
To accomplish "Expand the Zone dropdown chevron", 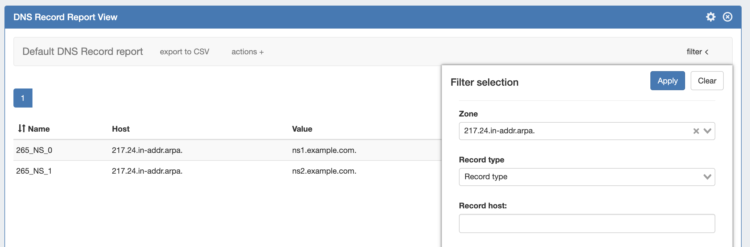I will [x=707, y=131].
